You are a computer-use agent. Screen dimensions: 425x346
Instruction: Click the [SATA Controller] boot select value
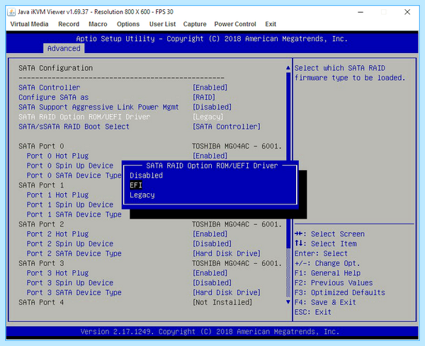[x=227, y=127]
